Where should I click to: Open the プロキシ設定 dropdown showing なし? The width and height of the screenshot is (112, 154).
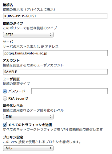click(28, 148)
